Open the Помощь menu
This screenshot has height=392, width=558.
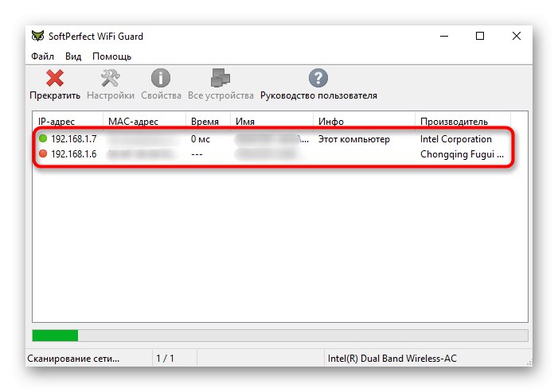pos(111,56)
